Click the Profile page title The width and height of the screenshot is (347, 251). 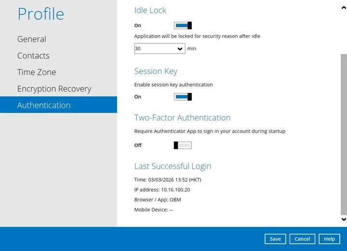(40, 14)
